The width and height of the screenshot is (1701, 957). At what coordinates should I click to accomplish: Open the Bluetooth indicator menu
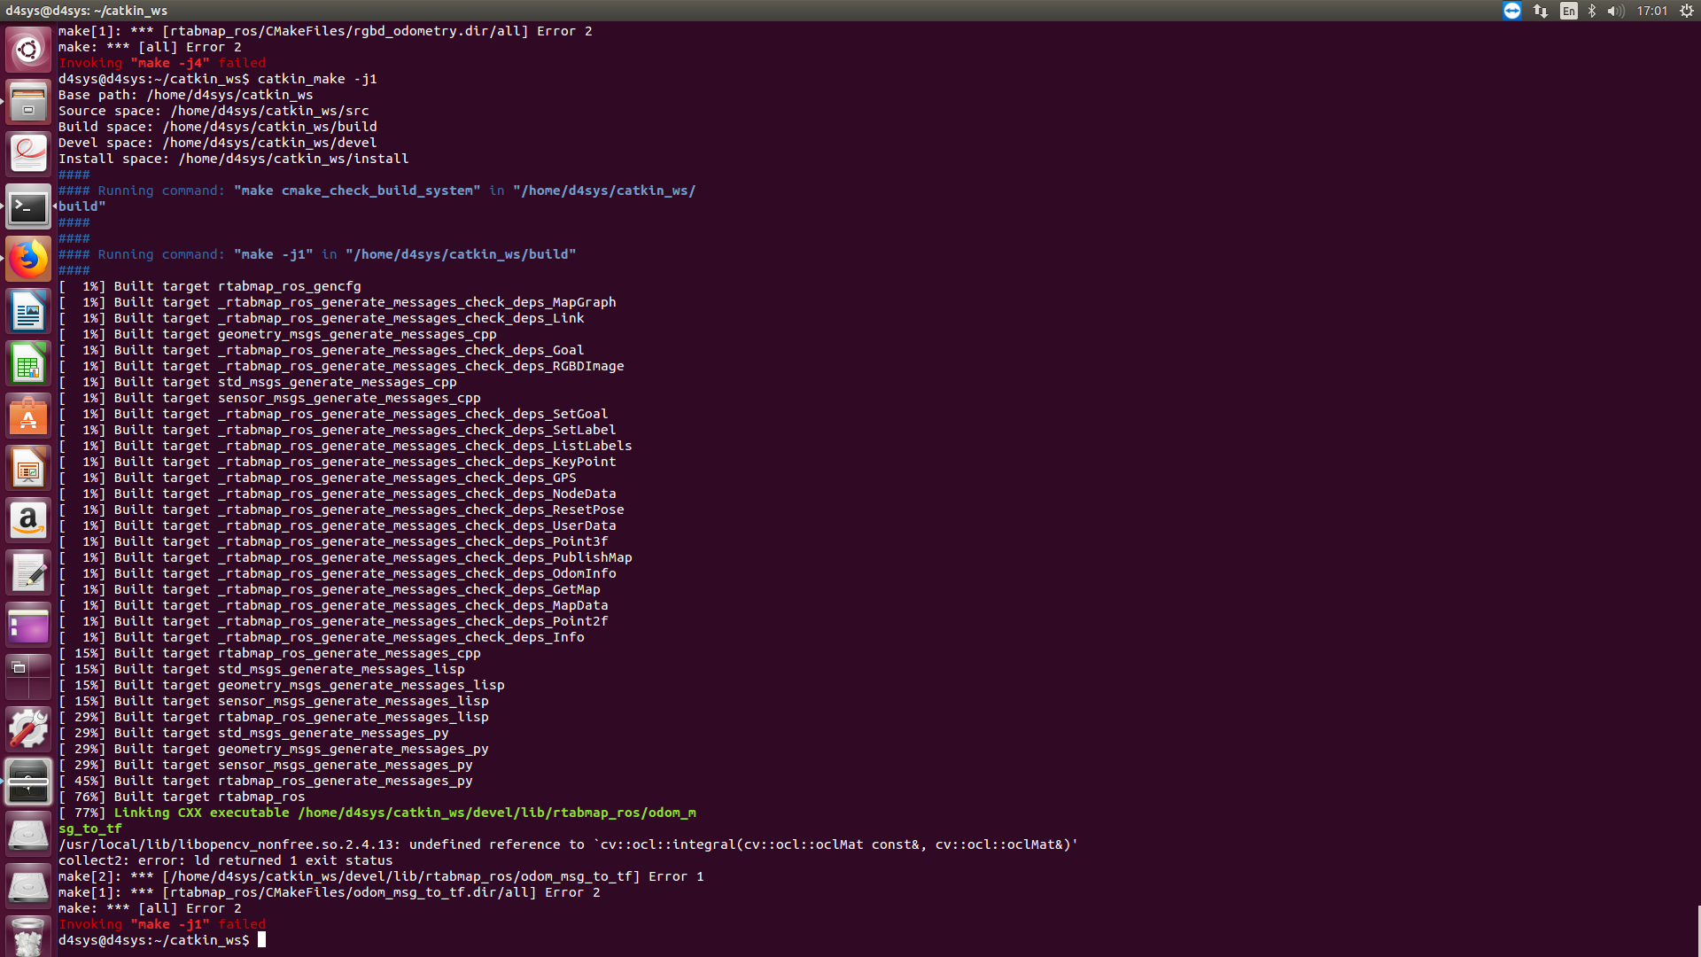[1592, 11]
